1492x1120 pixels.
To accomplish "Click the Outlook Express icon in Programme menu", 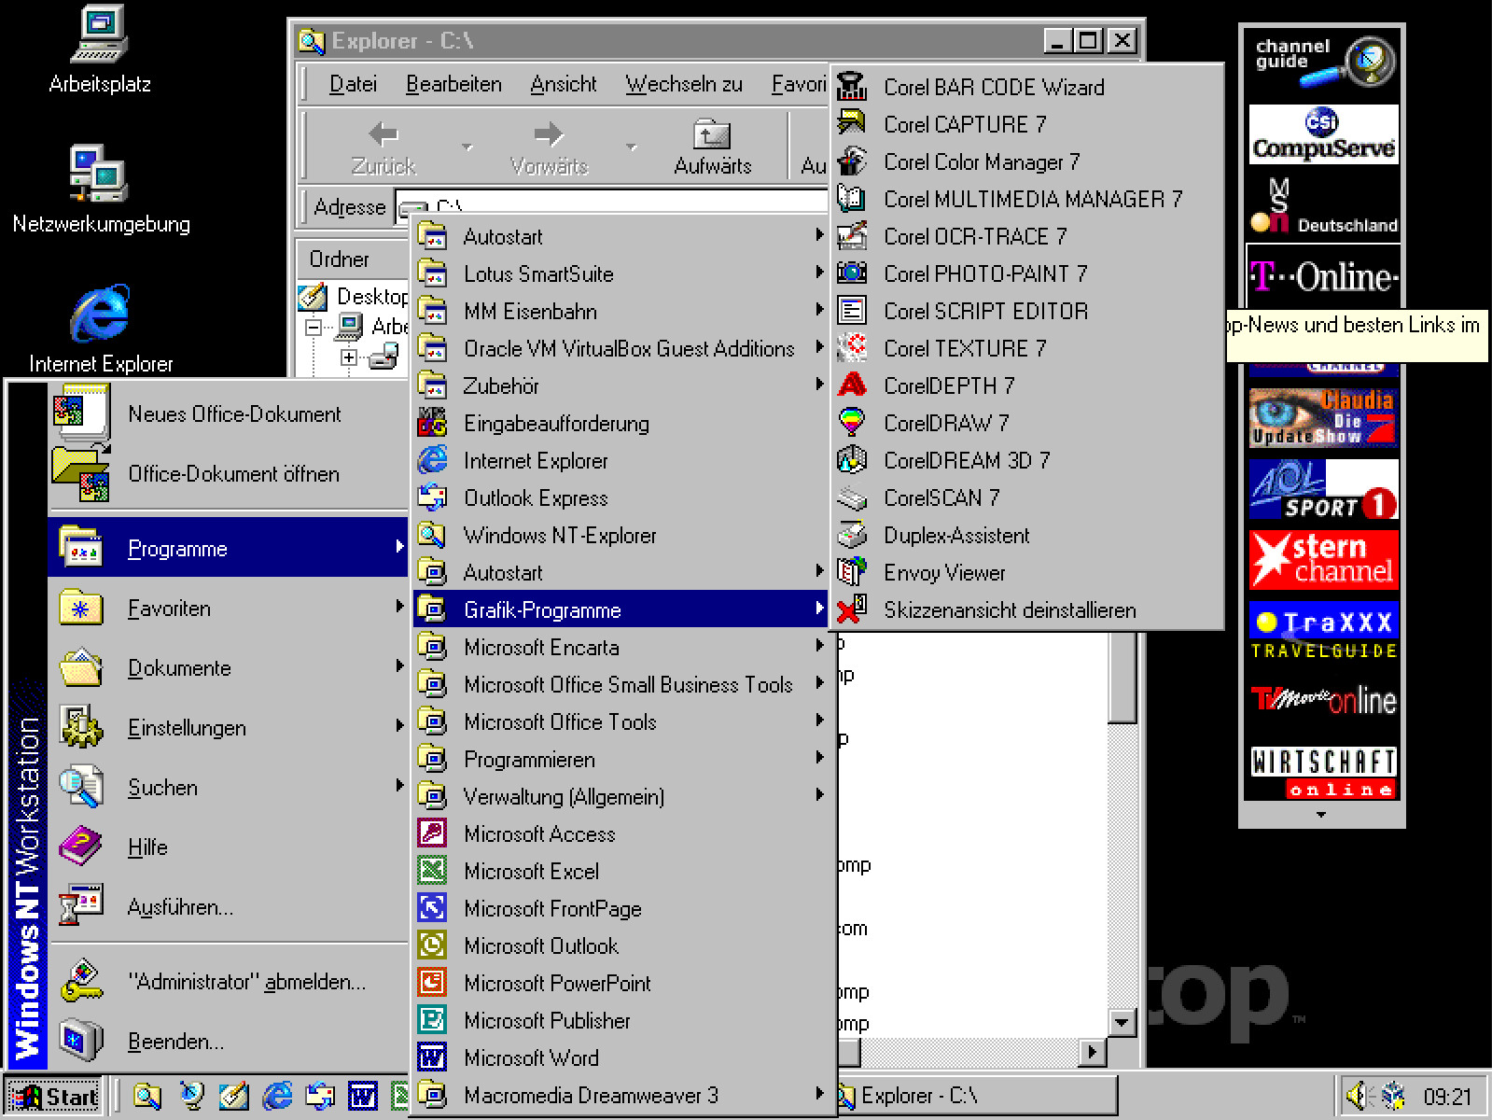I will click(432, 497).
